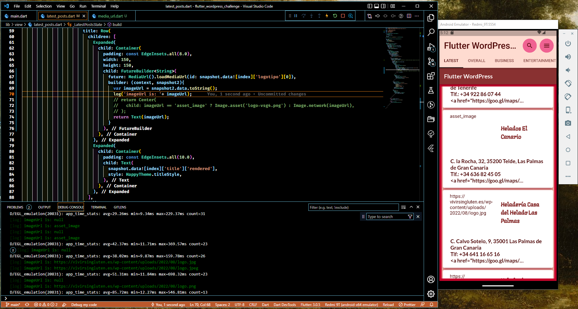Screen dimensions: 578x309
Task: Toggle the bottom panel layout visibility
Action: pyautogui.click(x=377, y=6)
